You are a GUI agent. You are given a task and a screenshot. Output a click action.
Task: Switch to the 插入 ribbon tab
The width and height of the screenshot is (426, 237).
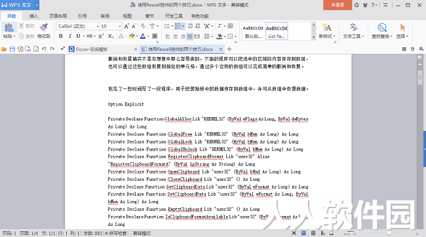(x=33, y=16)
